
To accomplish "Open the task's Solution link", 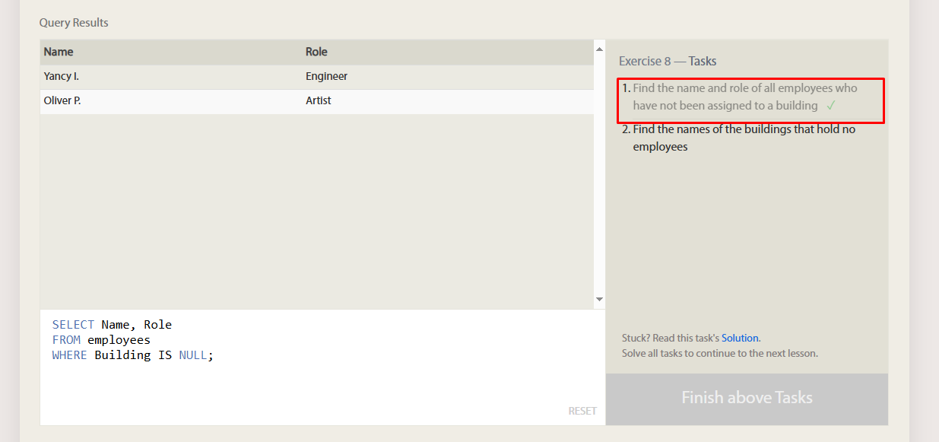I will pyautogui.click(x=740, y=338).
